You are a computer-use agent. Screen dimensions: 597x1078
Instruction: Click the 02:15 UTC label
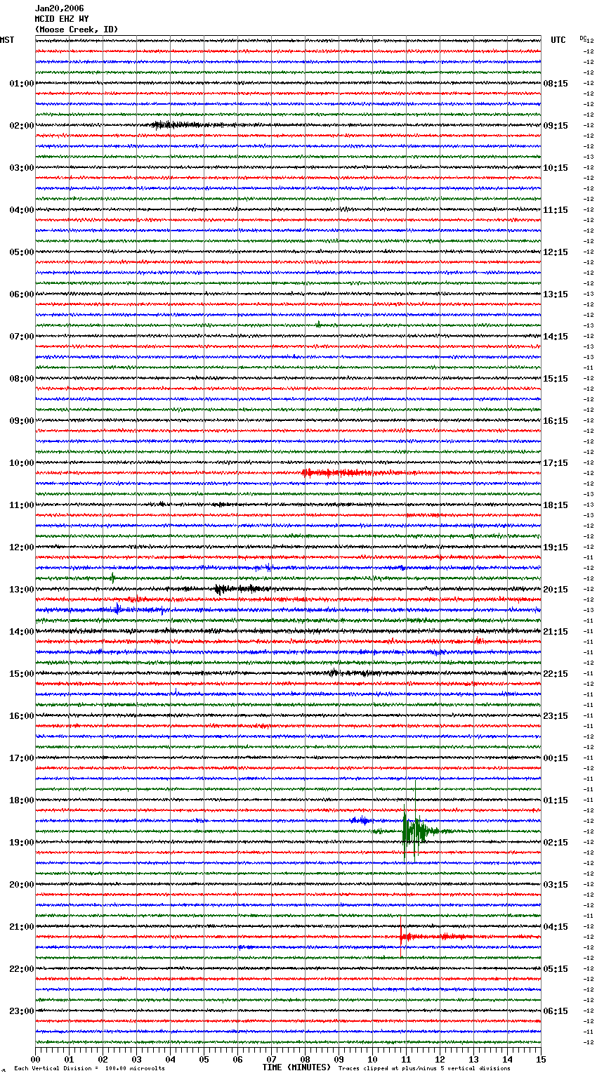556,843
